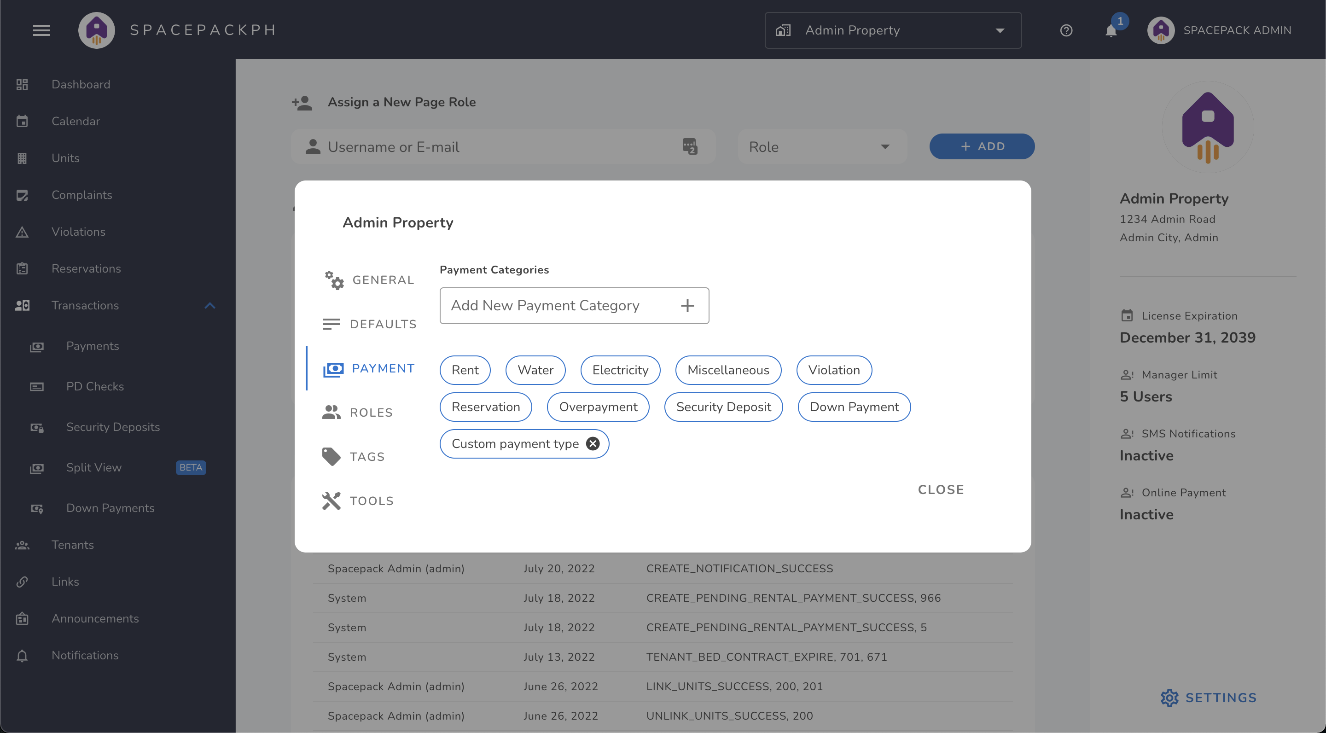Image resolution: width=1326 pixels, height=733 pixels.
Task: Remove the Custom payment type chip
Action: [593, 444]
